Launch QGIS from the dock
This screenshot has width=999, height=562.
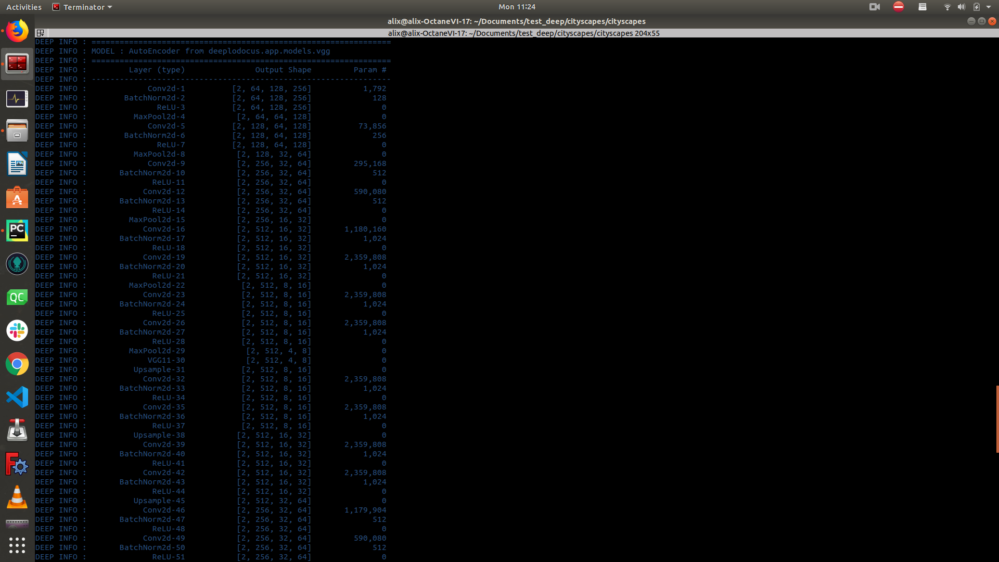tap(17, 297)
